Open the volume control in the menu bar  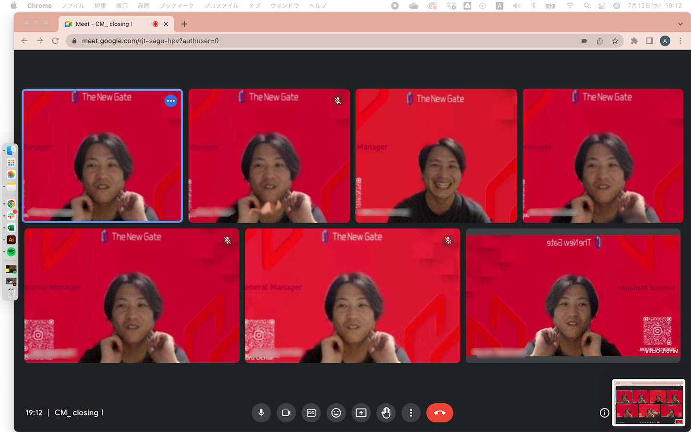coord(517,6)
